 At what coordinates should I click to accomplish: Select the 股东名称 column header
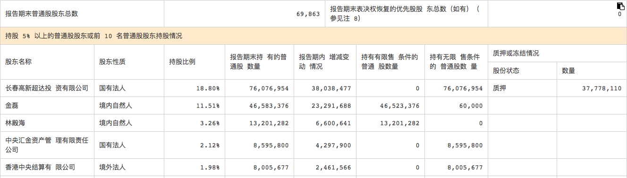tap(18, 62)
